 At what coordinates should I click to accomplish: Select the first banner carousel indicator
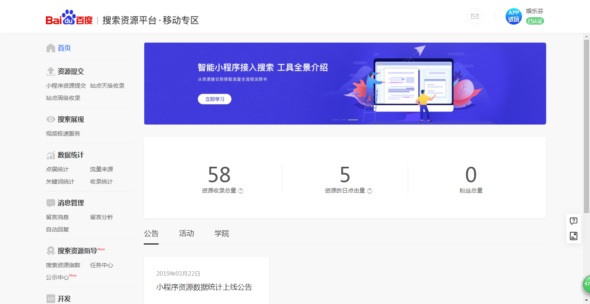click(x=335, y=120)
